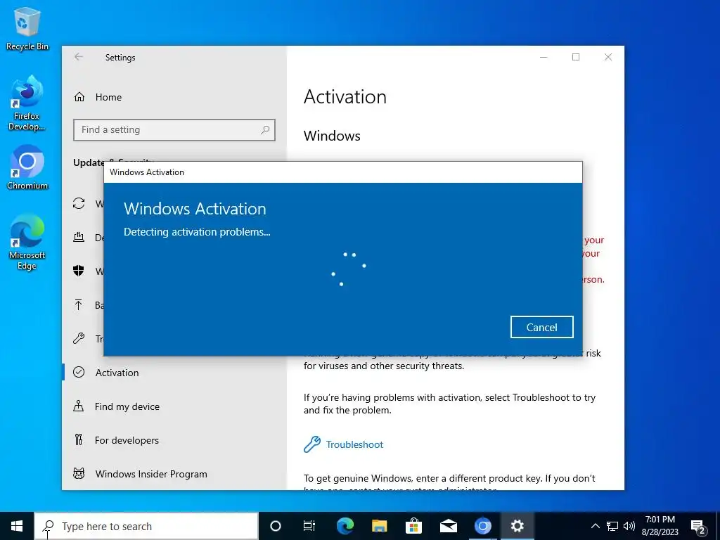Click the Troubleshoot wrench icon in sidebar
The height and width of the screenshot is (540, 720).
(79, 338)
